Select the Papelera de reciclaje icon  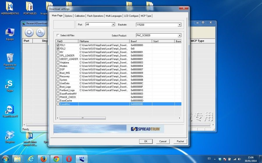[x=10, y=61]
